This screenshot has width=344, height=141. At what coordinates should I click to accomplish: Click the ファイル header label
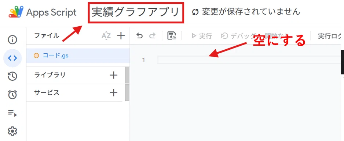tap(47, 35)
